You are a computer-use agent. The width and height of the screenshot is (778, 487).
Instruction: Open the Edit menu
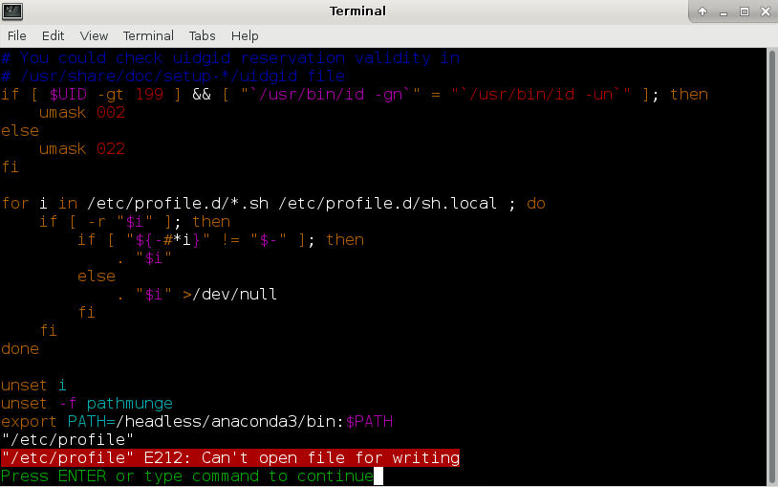(x=53, y=35)
